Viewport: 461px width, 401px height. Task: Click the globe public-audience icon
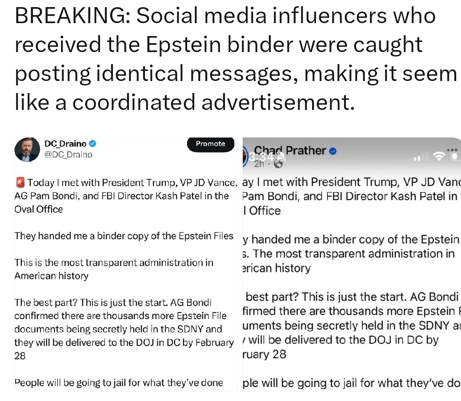(x=279, y=164)
